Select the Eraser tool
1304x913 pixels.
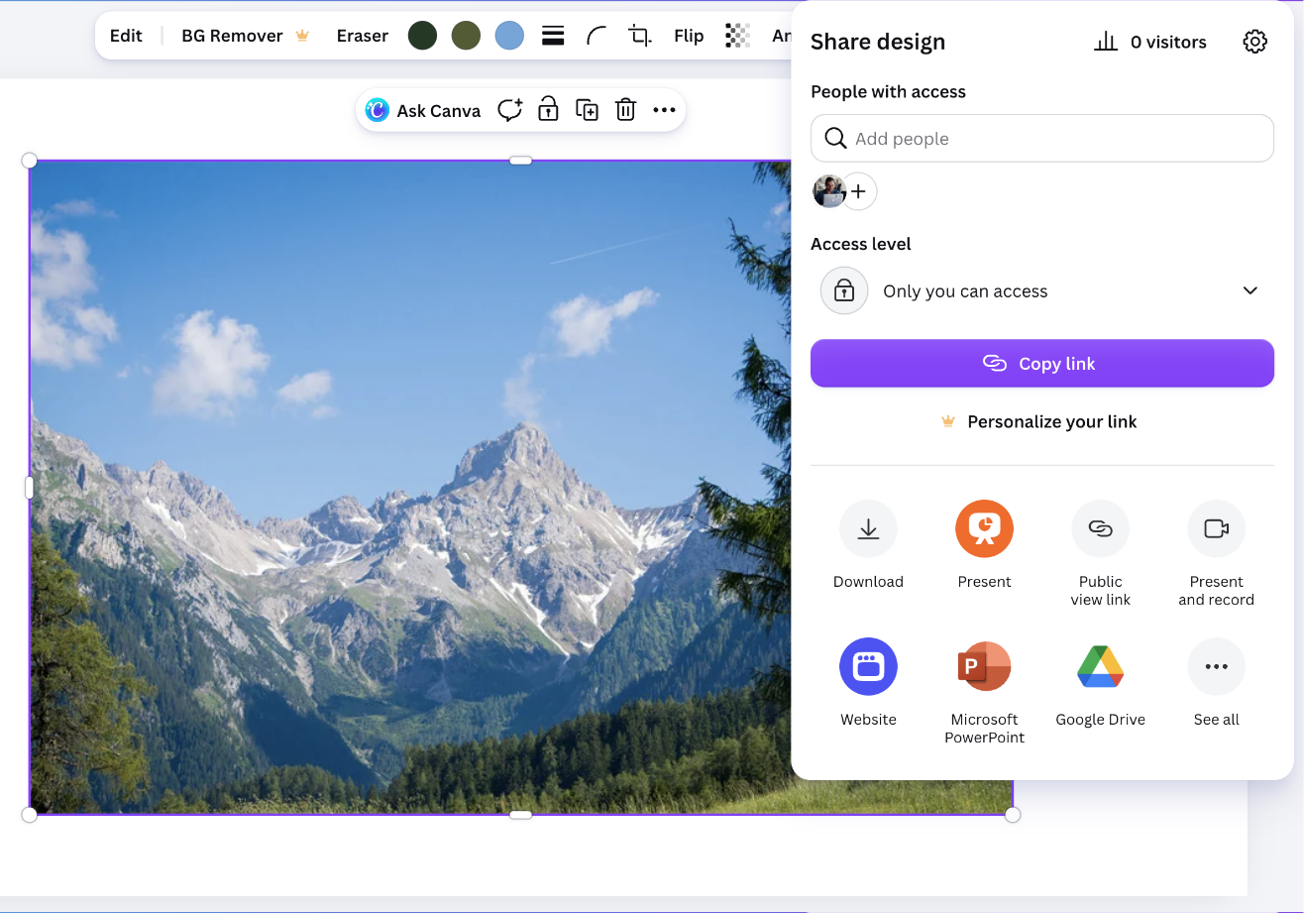[362, 36]
